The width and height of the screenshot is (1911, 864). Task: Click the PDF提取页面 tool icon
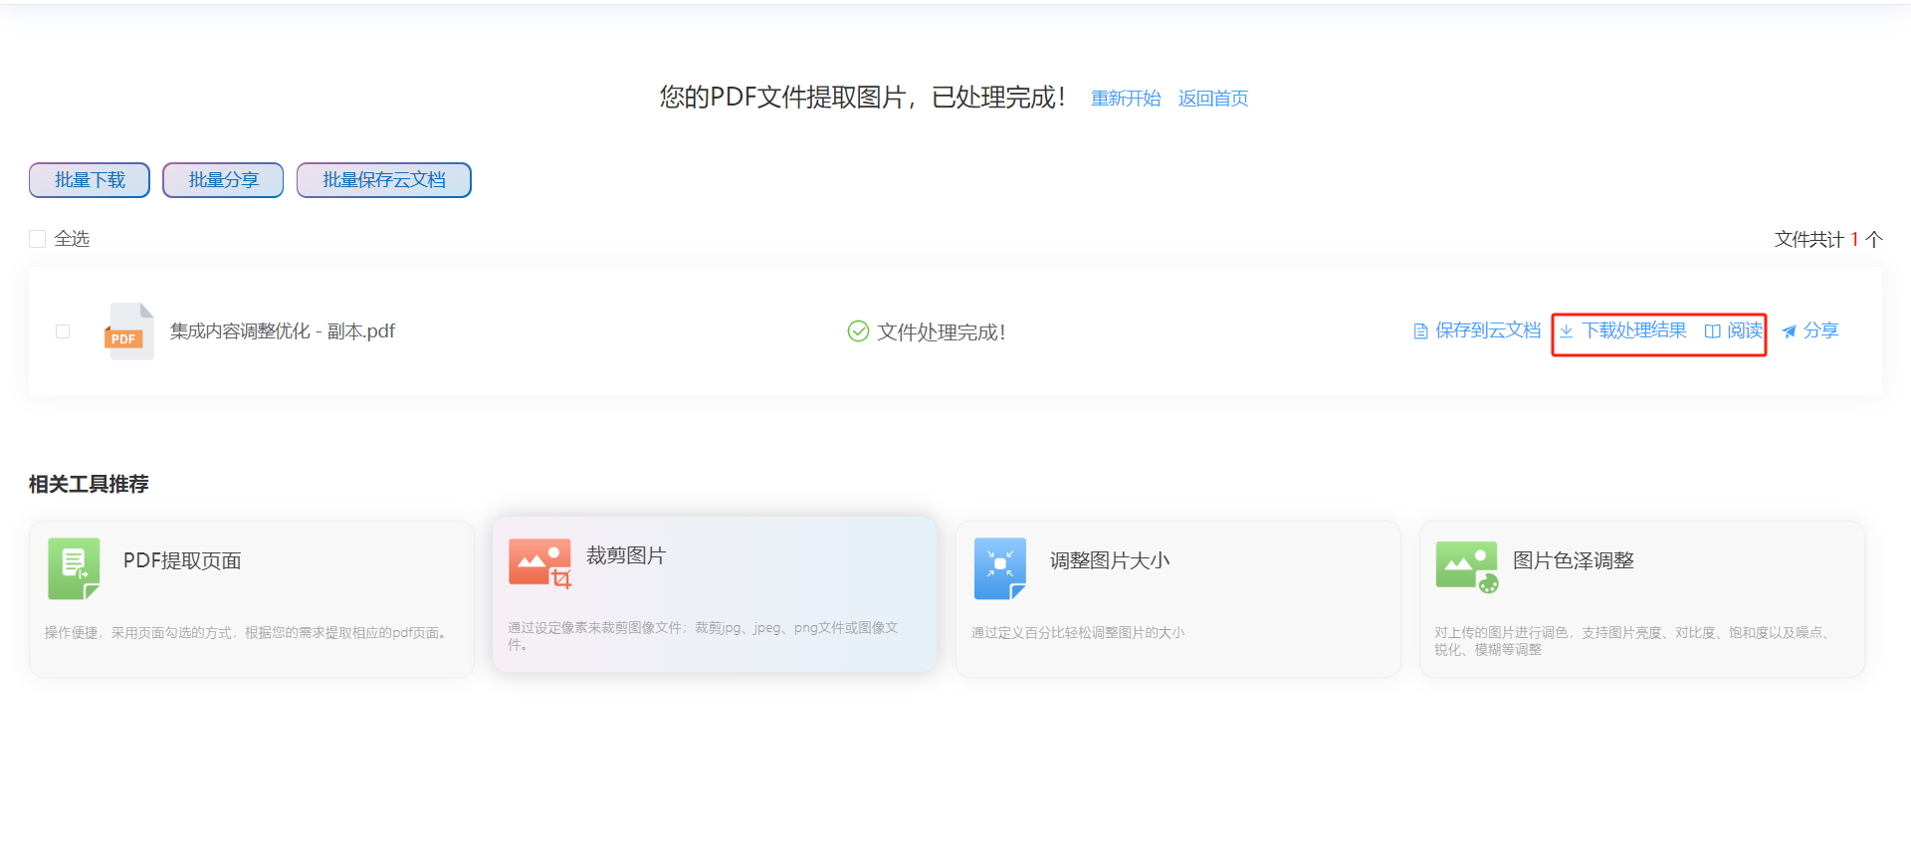[x=74, y=568]
